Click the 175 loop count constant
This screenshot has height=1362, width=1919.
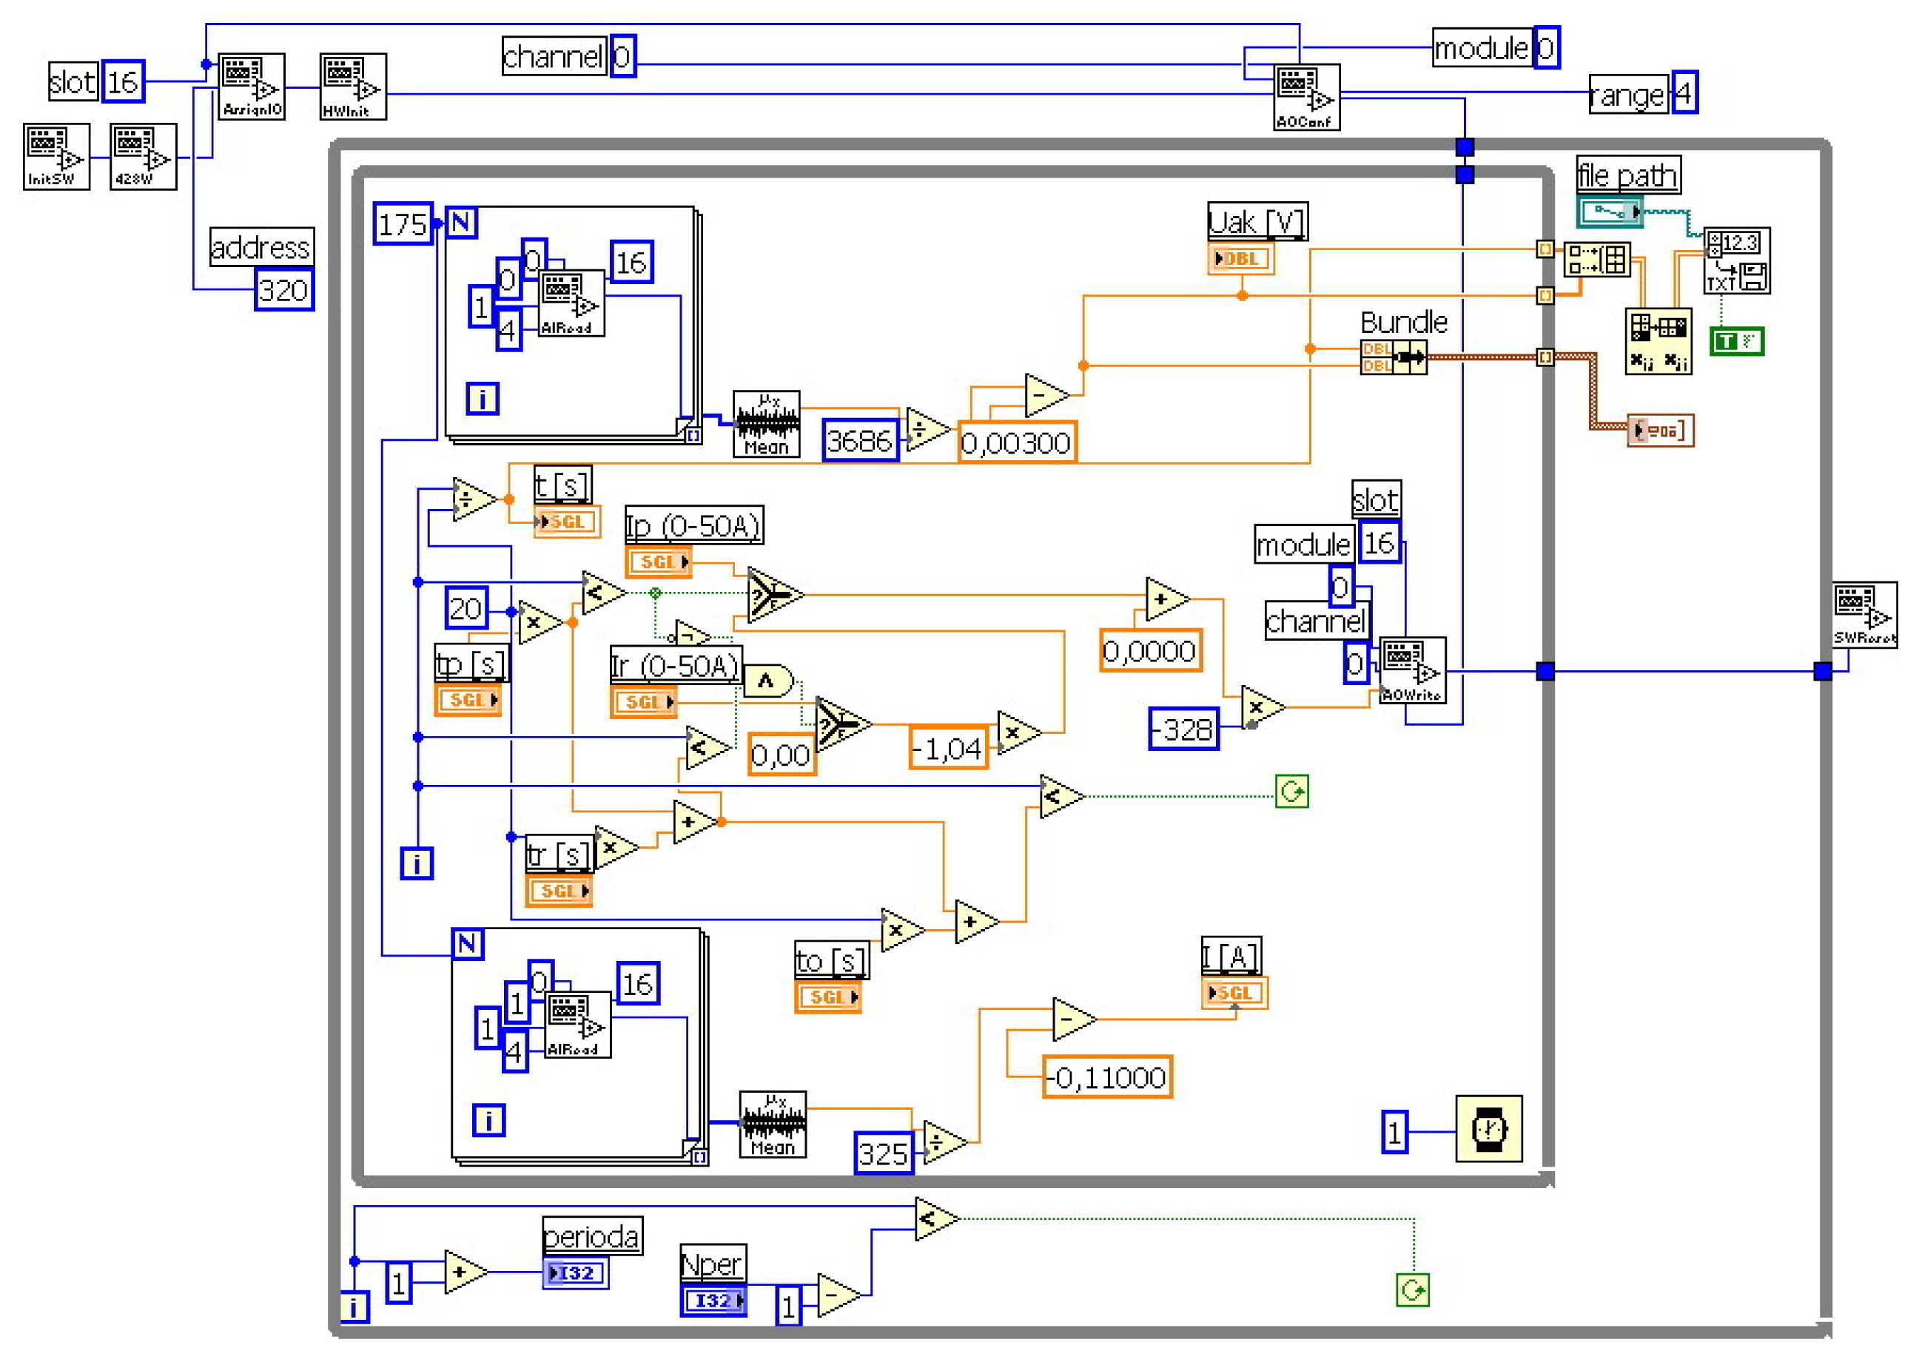403,224
